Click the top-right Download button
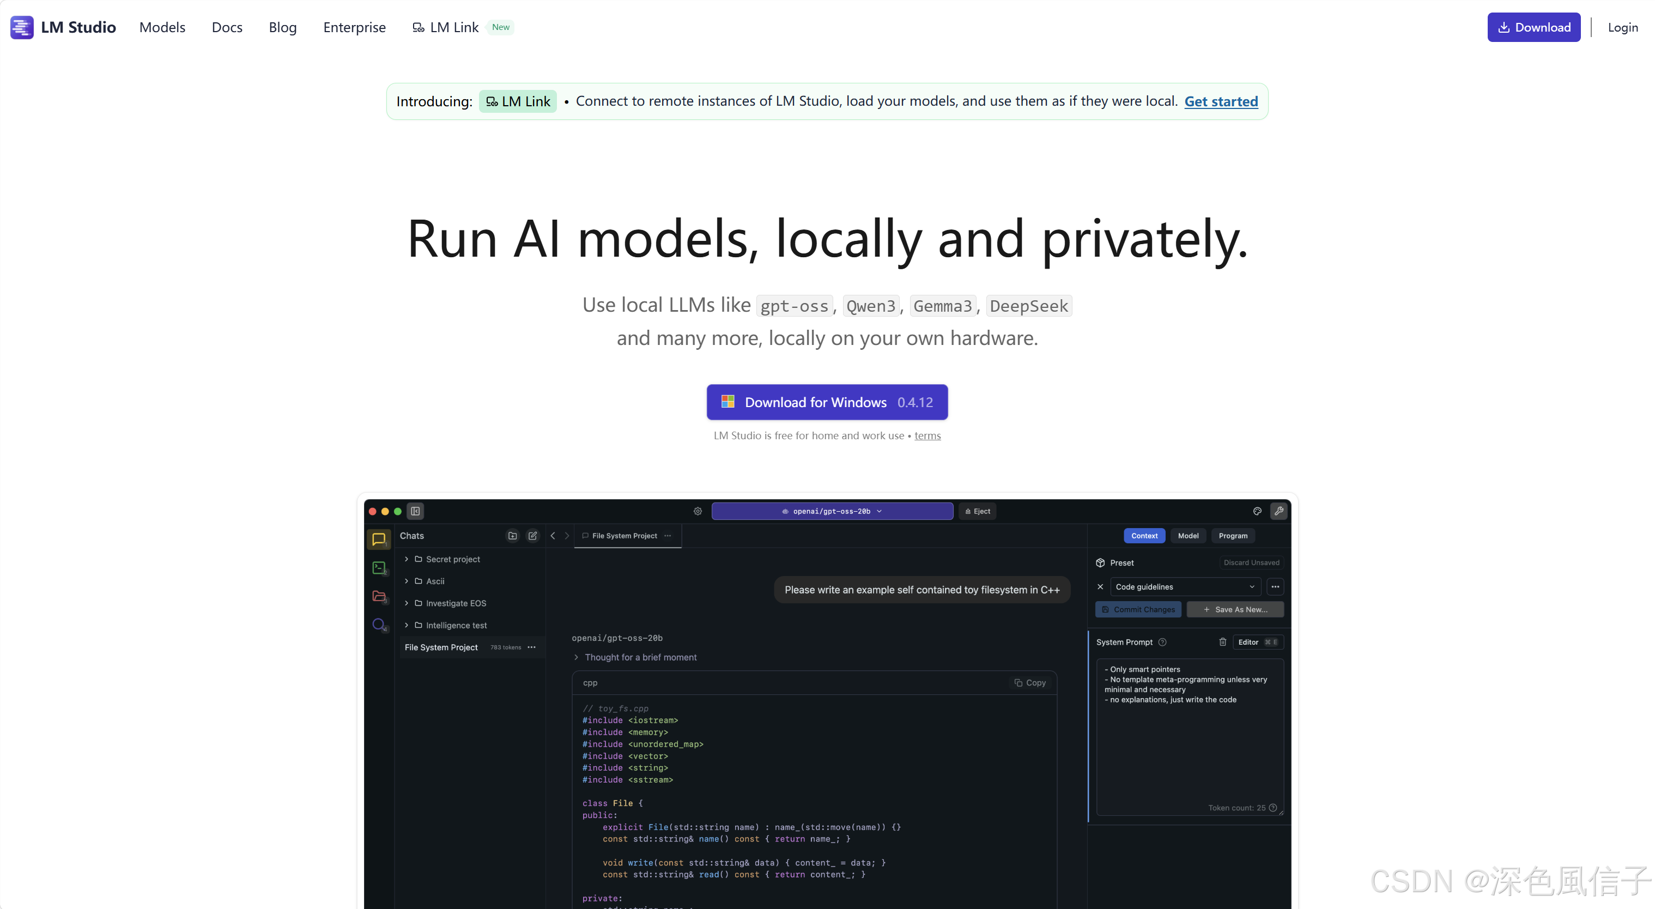The height and width of the screenshot is (909, 1655). coord(1533,27)
